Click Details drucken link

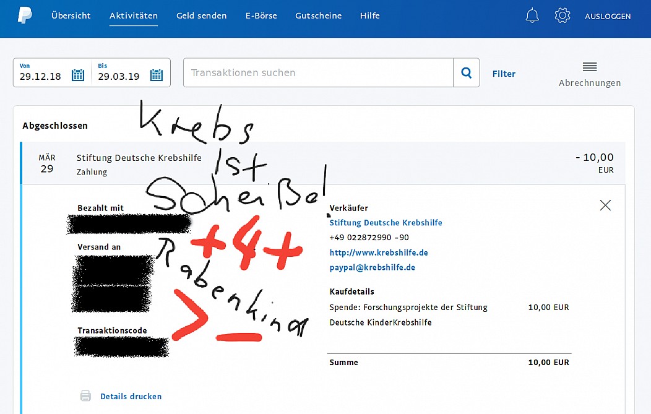131,397
